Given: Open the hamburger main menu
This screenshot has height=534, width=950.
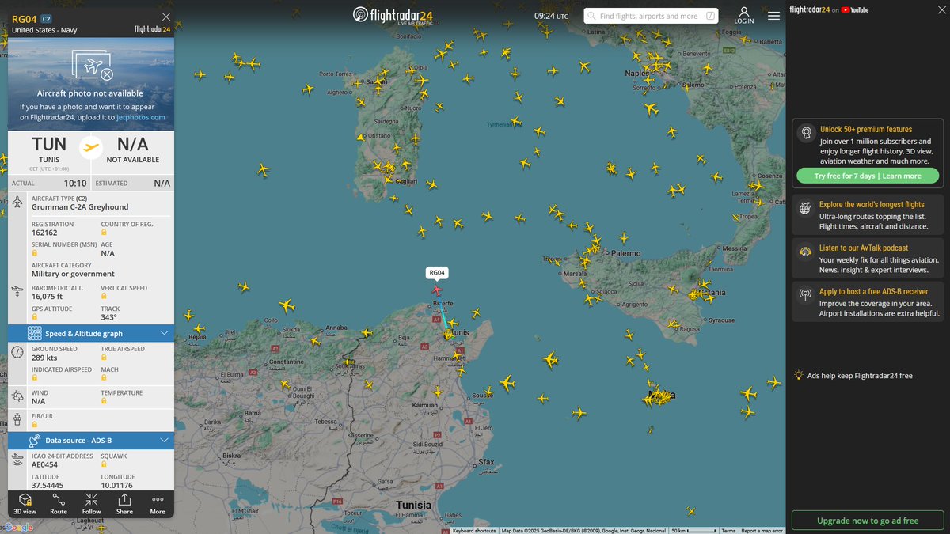Looking at the screenshot, I should click(773, 15).
